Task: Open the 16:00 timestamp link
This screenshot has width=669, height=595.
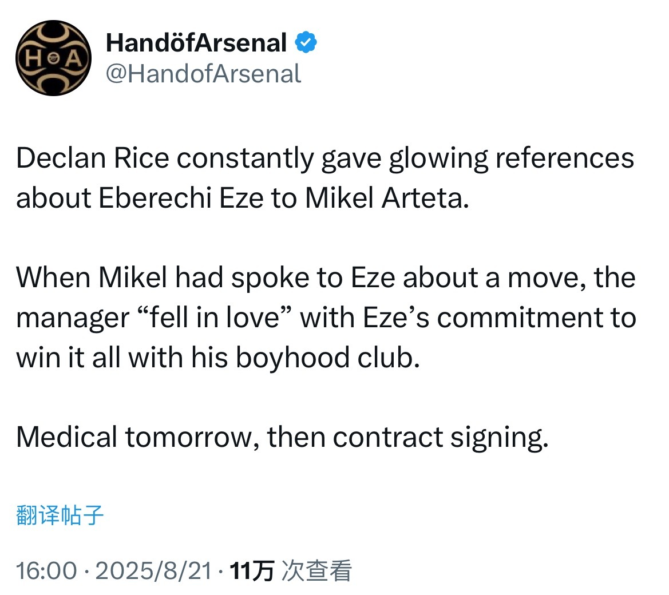Action: coord(46,571)
